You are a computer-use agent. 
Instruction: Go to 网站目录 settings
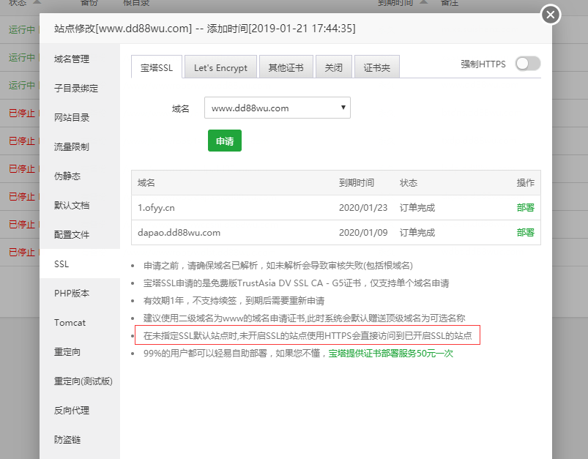click(x=72, y=118)
